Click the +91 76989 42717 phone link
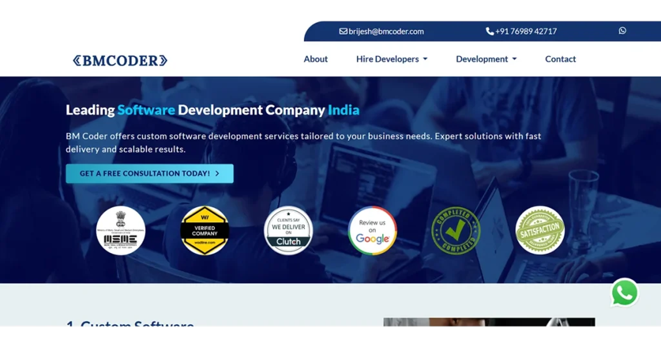 click(526, 31)
